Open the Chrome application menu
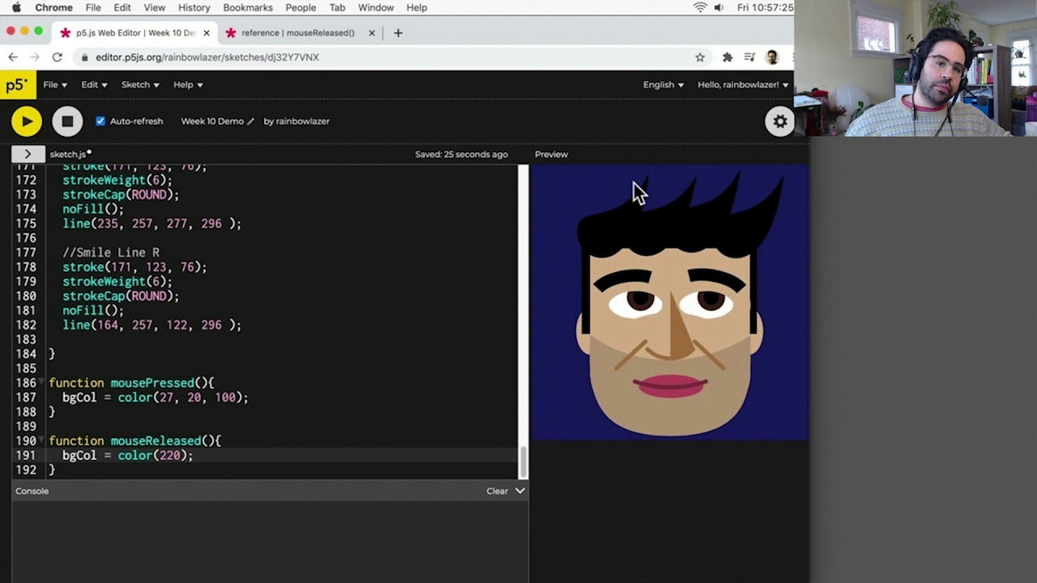Viewport: 1037px width, 583px height. pyautogui.click(x=53, y=7)
